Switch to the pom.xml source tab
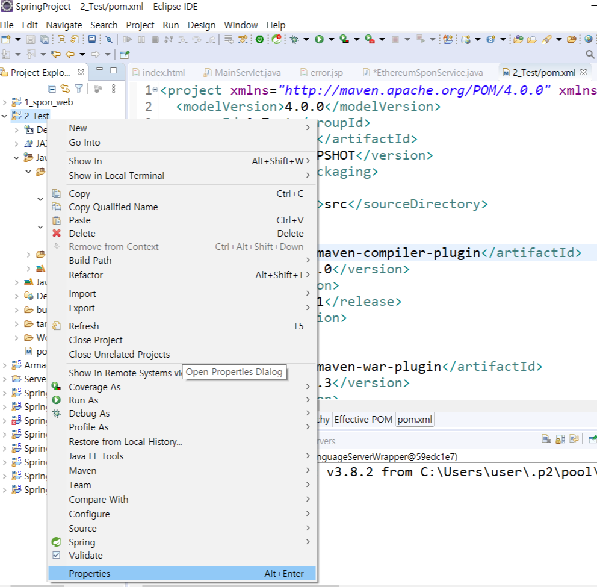The image size is (597, 587). (x=415, y=420)
